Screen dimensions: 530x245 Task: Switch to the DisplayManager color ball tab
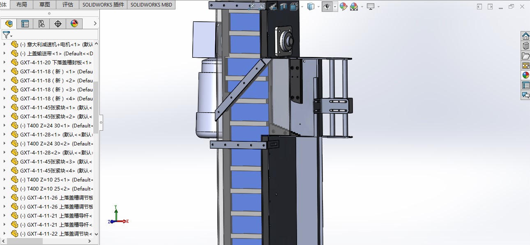pos(74,24)
